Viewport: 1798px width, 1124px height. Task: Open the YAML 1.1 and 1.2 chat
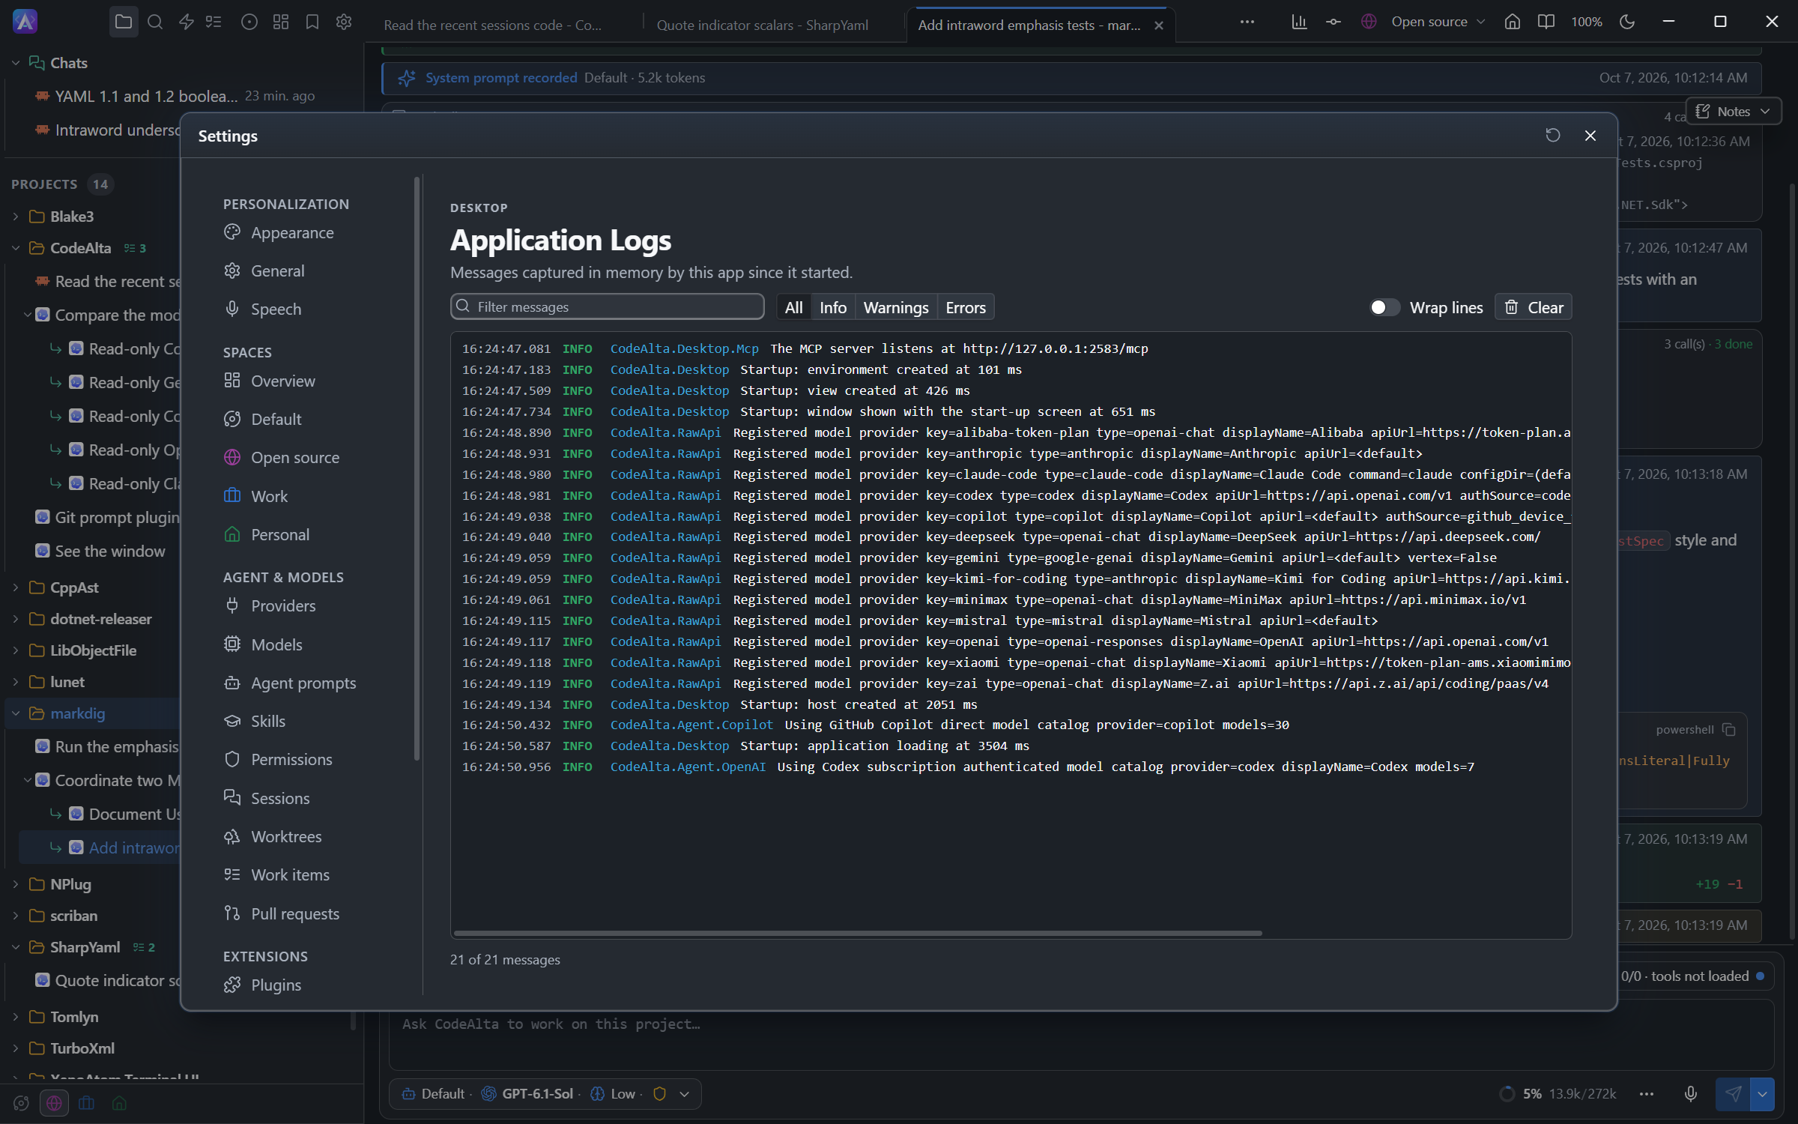pos(176,97)
